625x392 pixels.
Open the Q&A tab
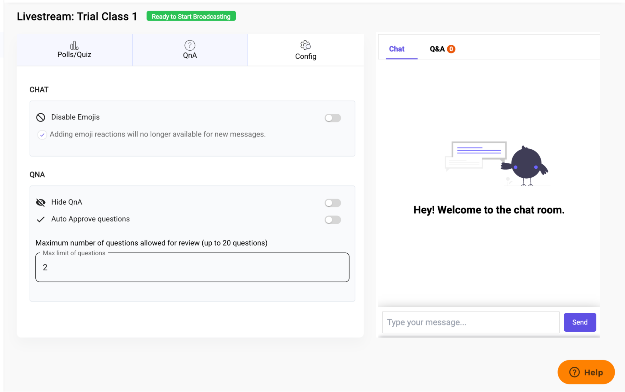[x=437, y=49]
